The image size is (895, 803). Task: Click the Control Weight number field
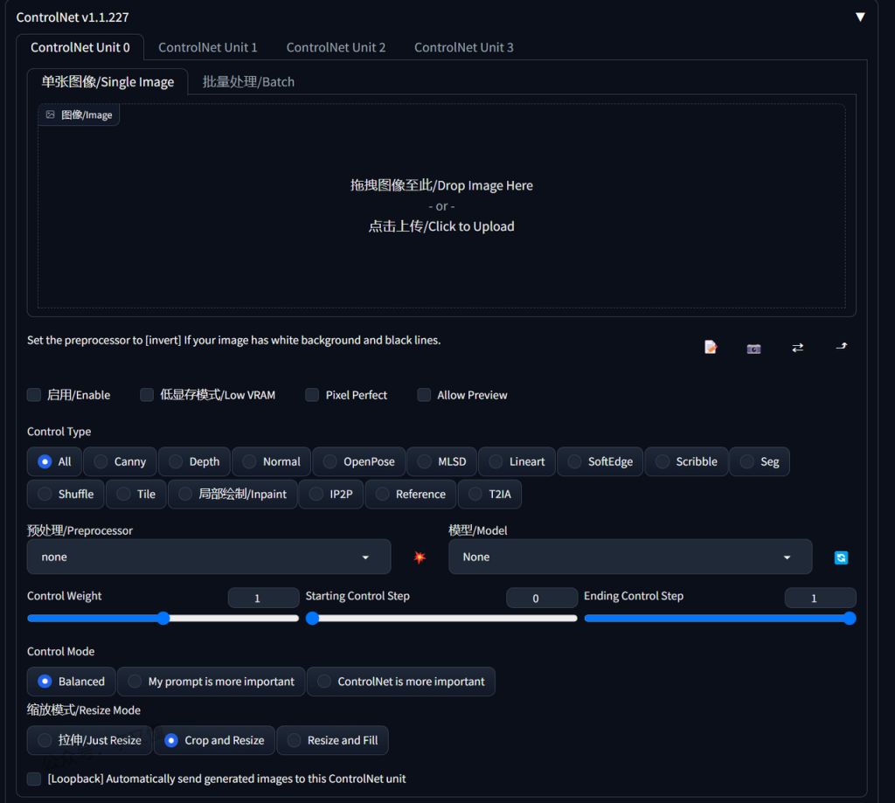click(263, 598)
